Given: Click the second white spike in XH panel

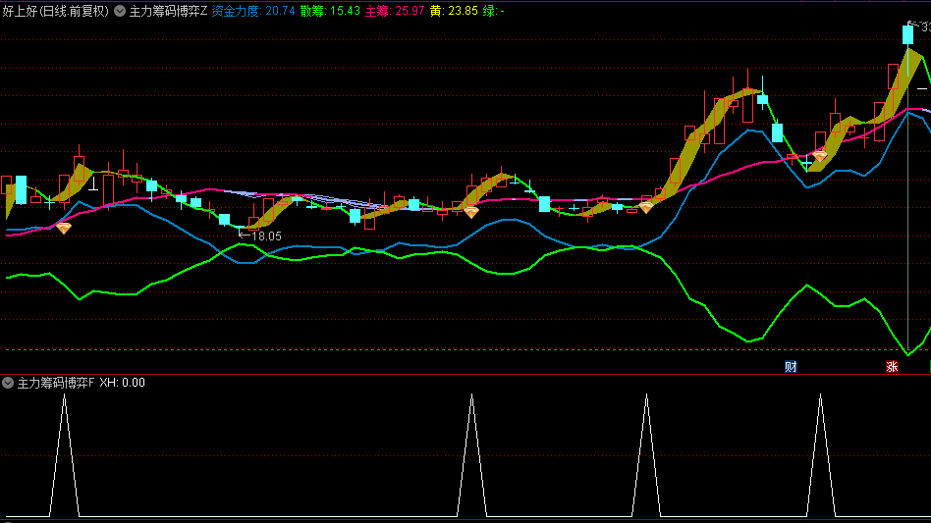Looking at the screenshot, I should [472, 455].
